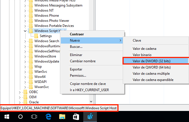This screenshot has width=189, height=122.
Task: Expand the Oracle key
Action: (20, 102)
